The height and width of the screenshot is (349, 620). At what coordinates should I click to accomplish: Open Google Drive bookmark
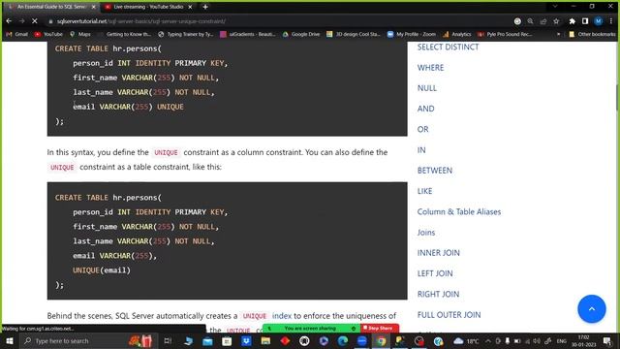301,35
